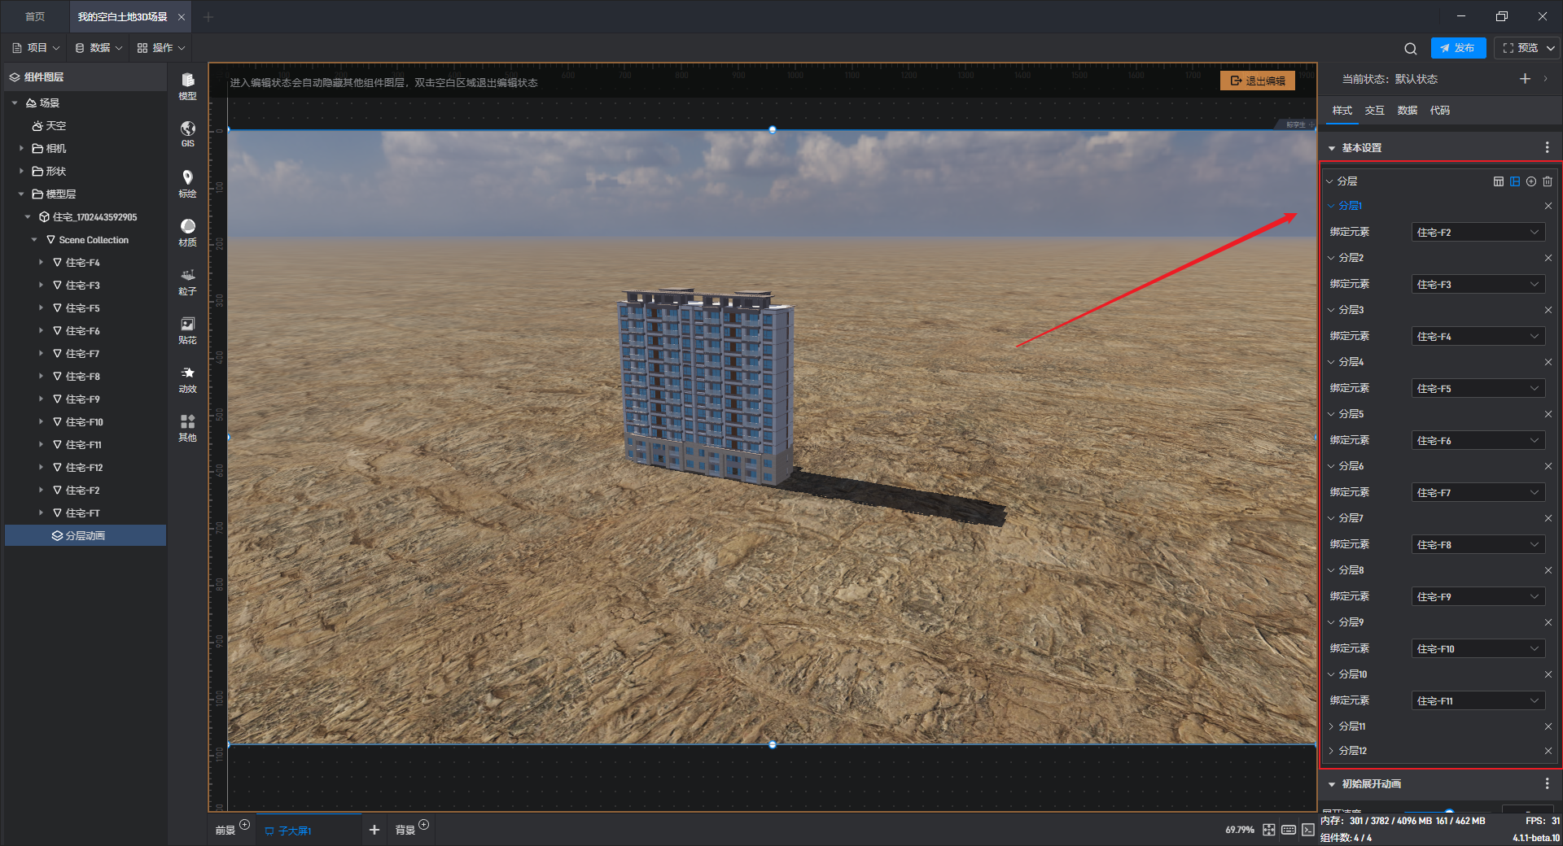
Task: Remove 分层12 with its X icon
Action: (x=1548, y=751)
